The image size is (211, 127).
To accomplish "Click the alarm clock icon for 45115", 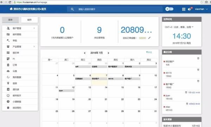I will tap(198, 70).
